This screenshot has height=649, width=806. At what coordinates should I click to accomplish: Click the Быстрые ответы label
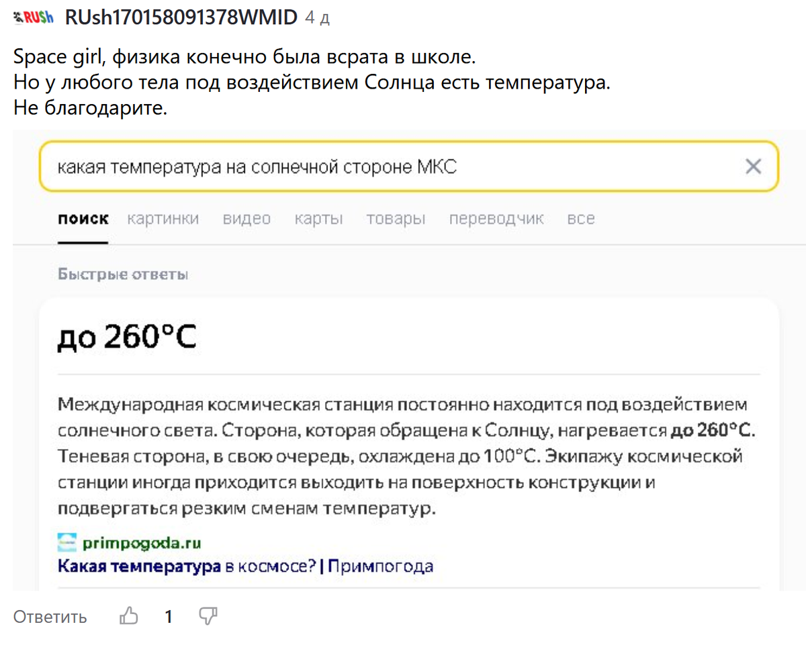pos(123,274)
